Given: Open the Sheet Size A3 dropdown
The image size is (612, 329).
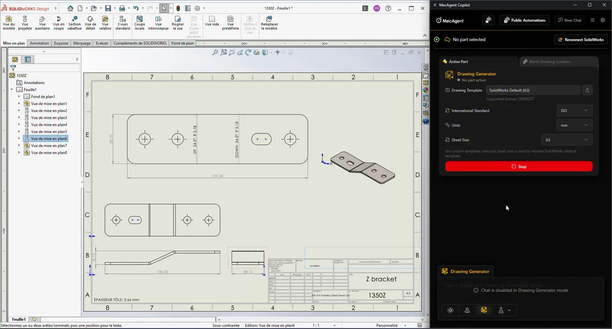Looking at the screenshot, I should tap(567, 140).
